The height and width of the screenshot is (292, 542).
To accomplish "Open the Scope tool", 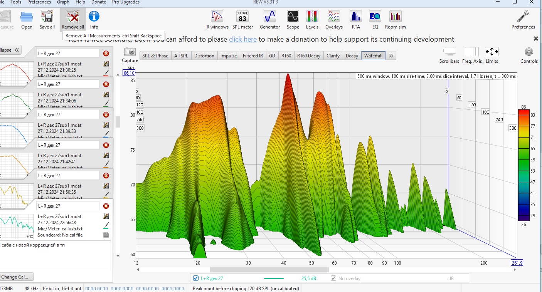I will [x=293, y=20].
